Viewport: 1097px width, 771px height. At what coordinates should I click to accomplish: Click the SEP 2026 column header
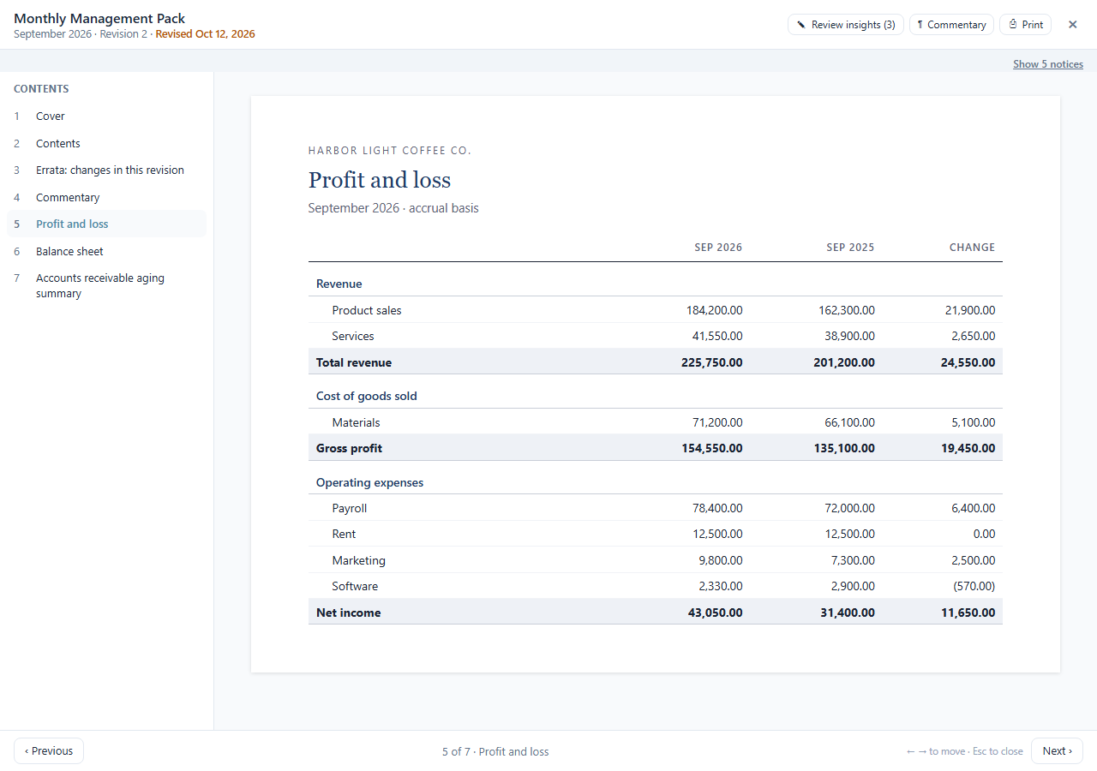(x=718, y=248)
